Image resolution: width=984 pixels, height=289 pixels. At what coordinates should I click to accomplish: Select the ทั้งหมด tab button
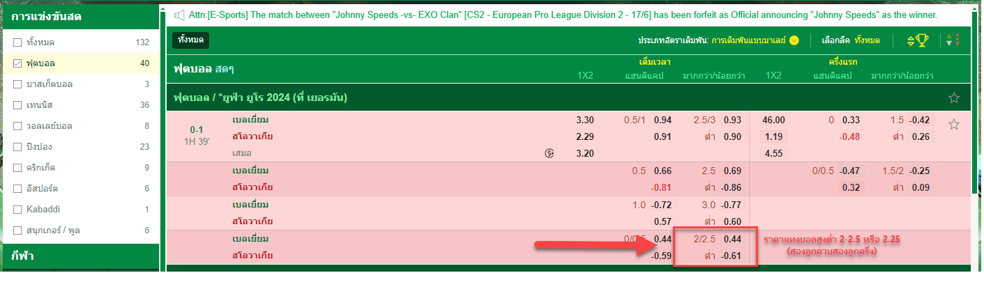[x=190, y=40]
